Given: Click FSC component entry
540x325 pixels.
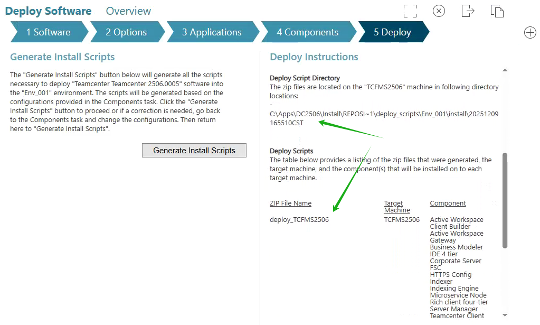Looking at the screenshot, I should 435,268.
